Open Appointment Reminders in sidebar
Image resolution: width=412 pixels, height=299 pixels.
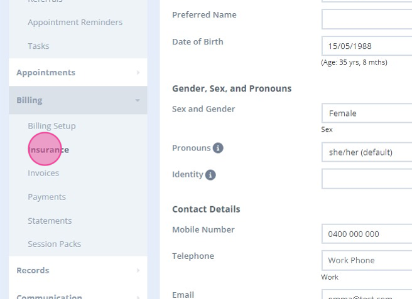tap(75, 23)
